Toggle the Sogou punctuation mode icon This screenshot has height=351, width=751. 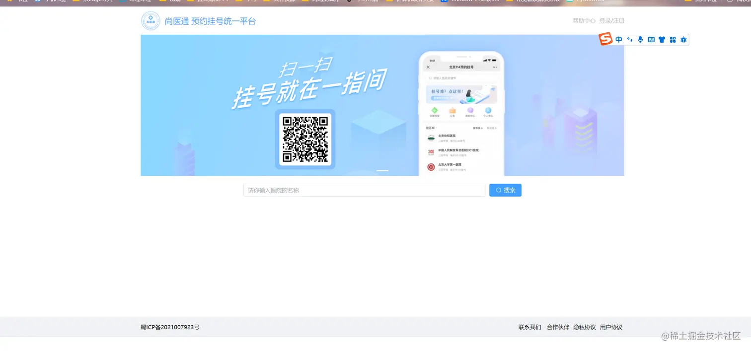tap(630, 40)
